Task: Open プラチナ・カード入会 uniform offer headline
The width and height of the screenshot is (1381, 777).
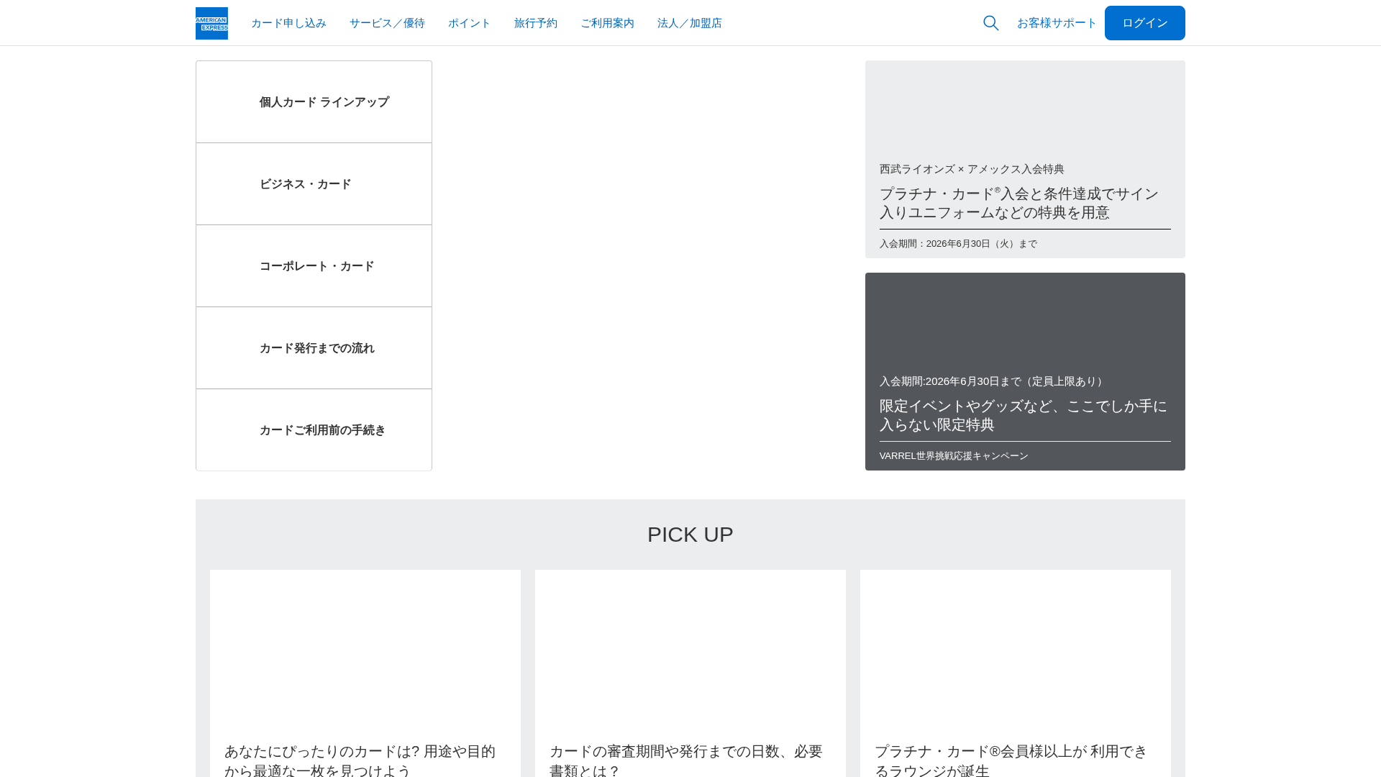Action: click(x=1019, y=203)
